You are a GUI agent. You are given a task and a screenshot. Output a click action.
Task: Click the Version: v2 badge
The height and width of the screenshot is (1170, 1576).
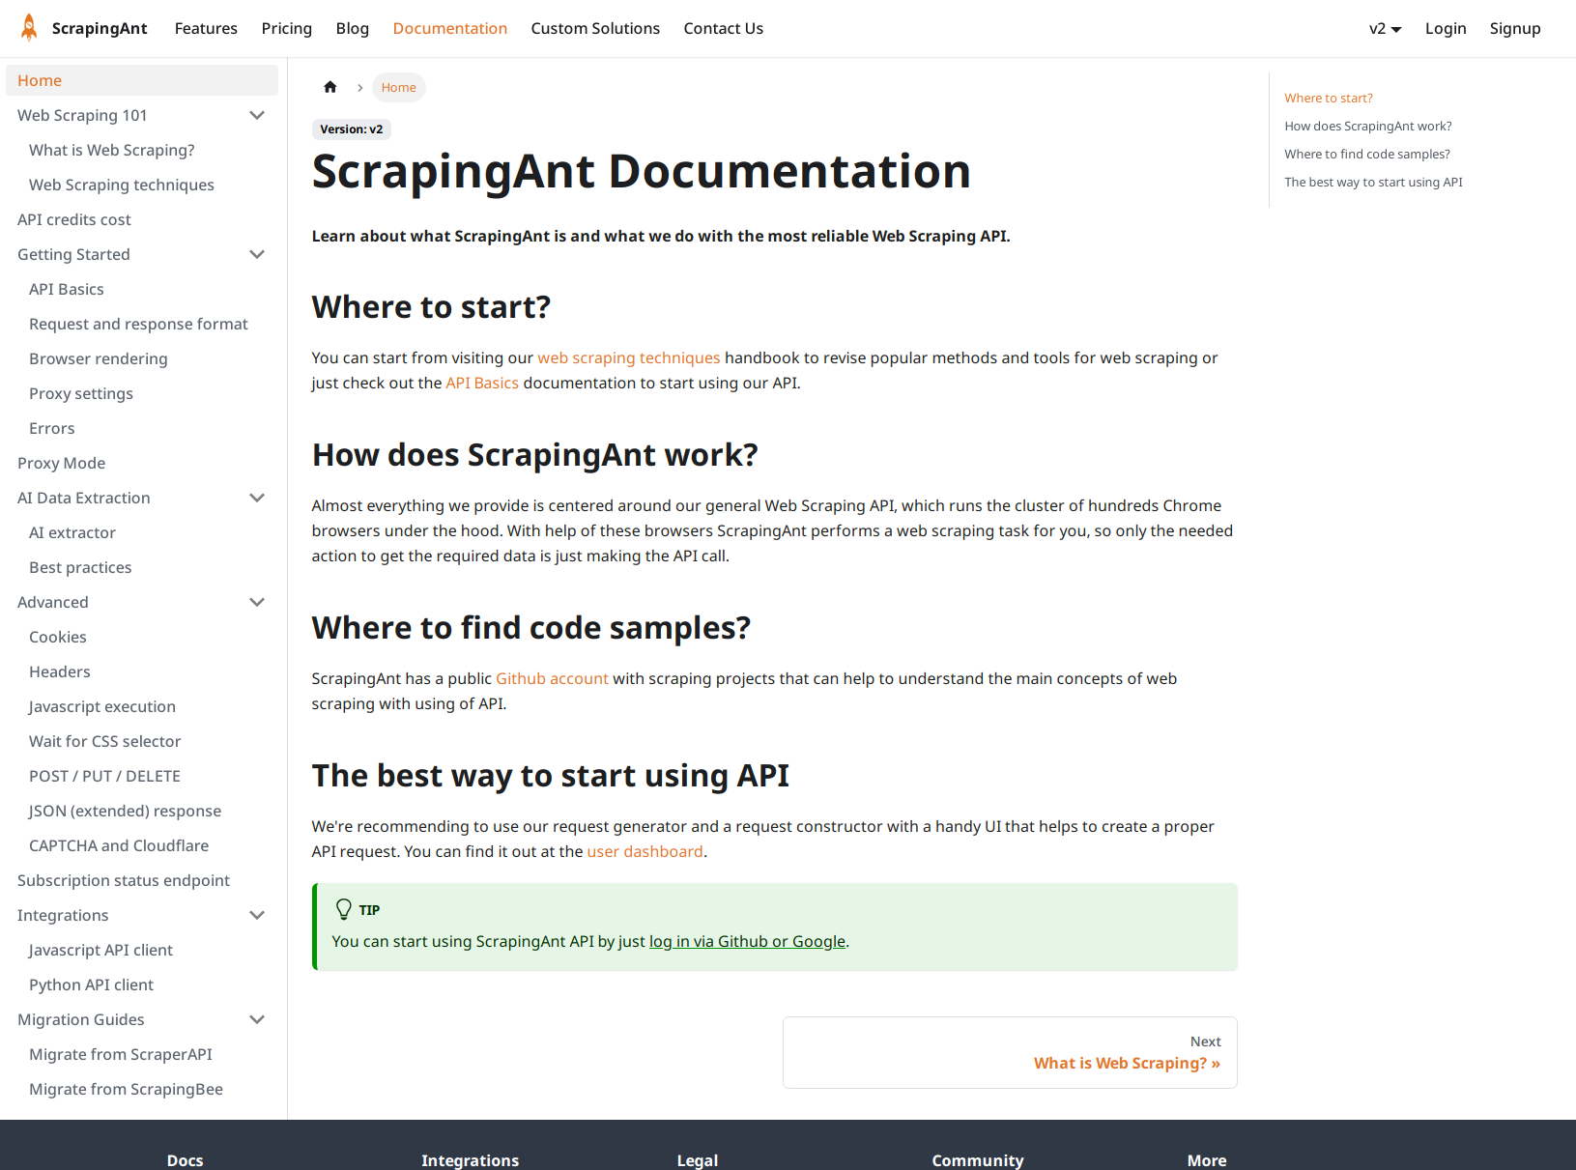click(352, 128)
